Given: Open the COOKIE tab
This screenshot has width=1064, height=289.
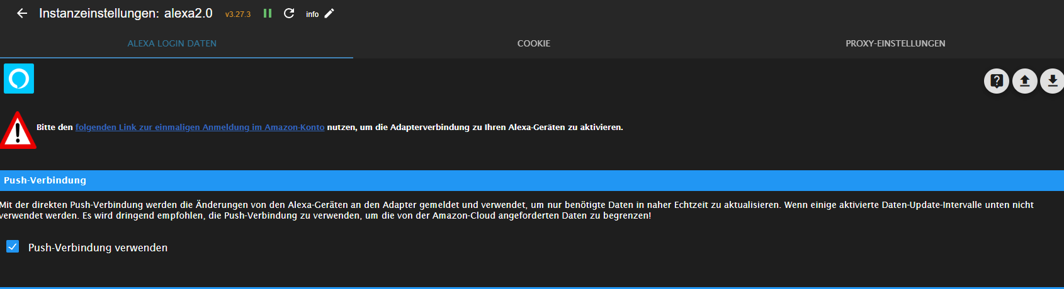Looking at the screenshot, I should 534,43.
